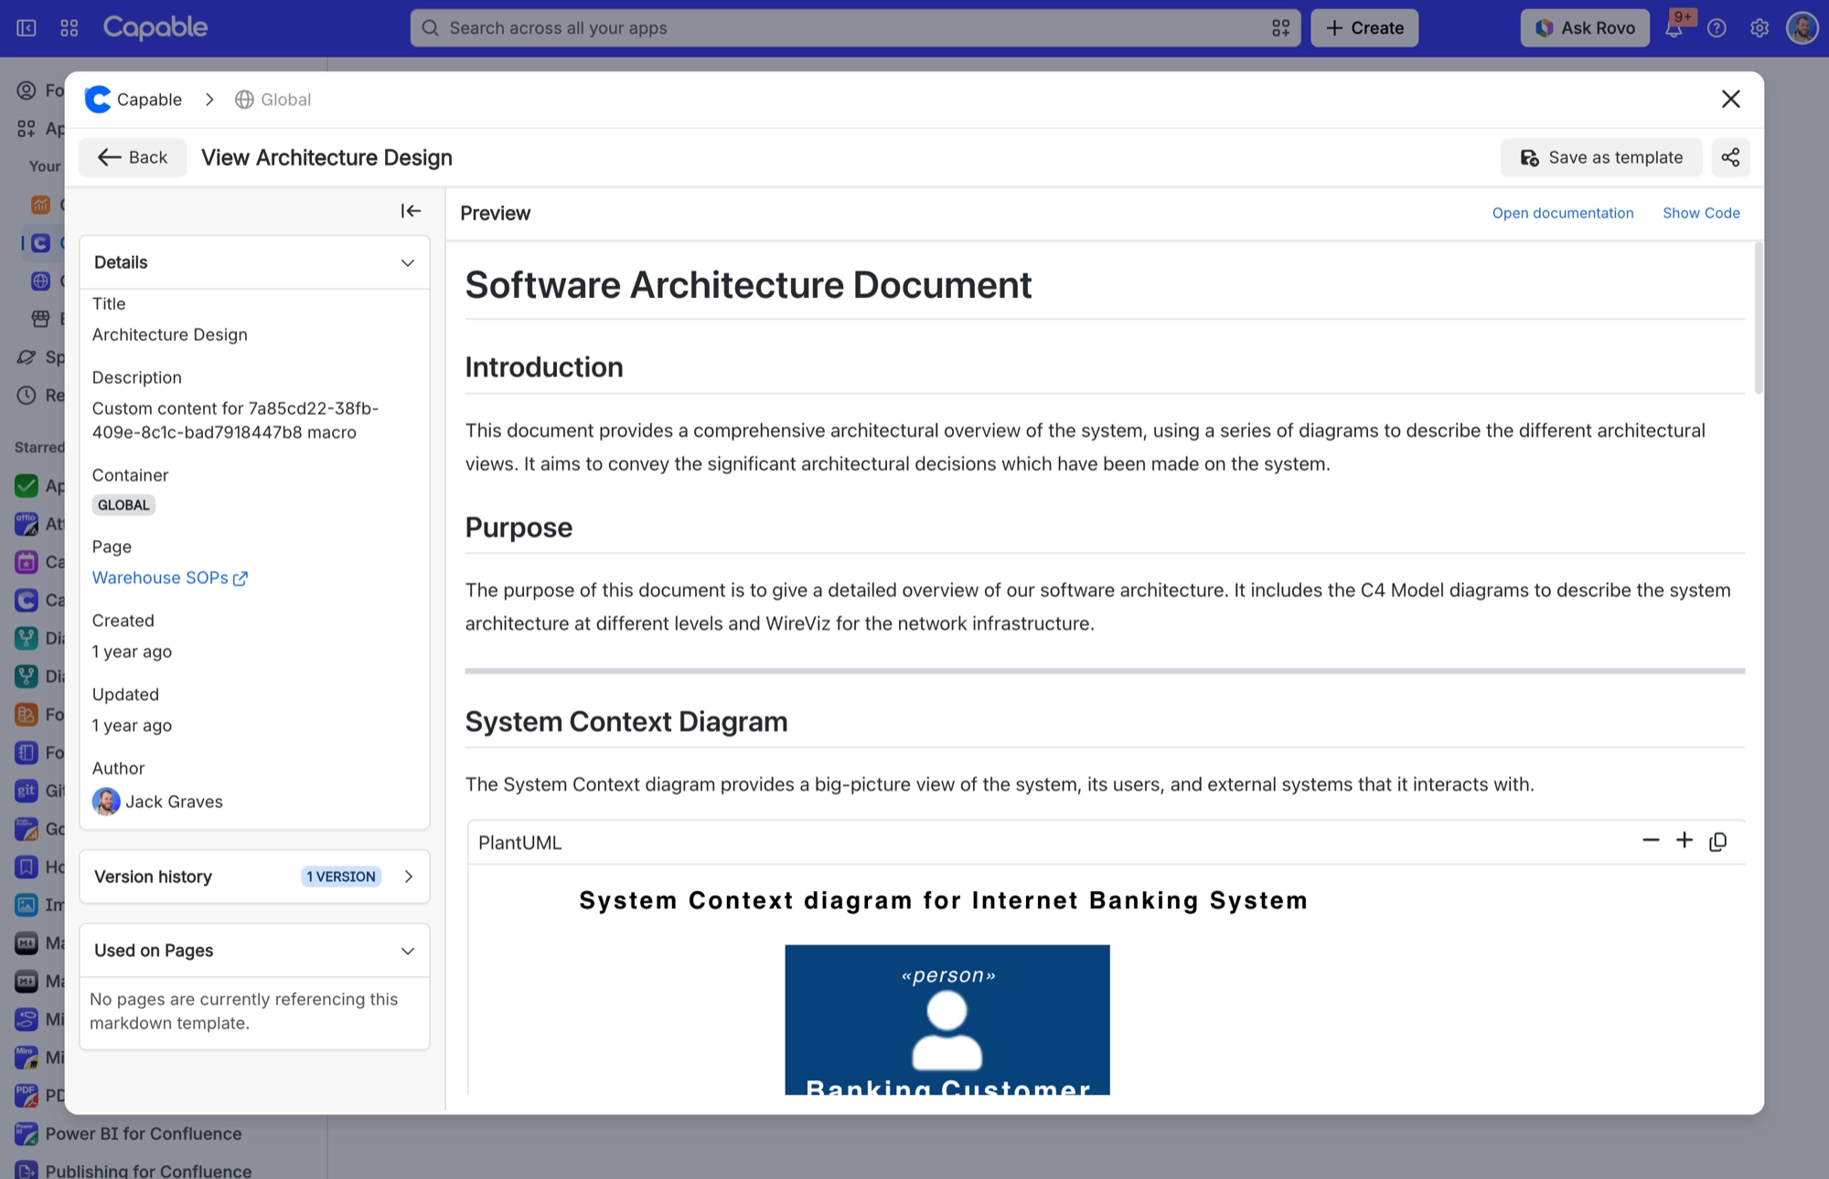Click the System Context Diagram heading

(626, 721)
